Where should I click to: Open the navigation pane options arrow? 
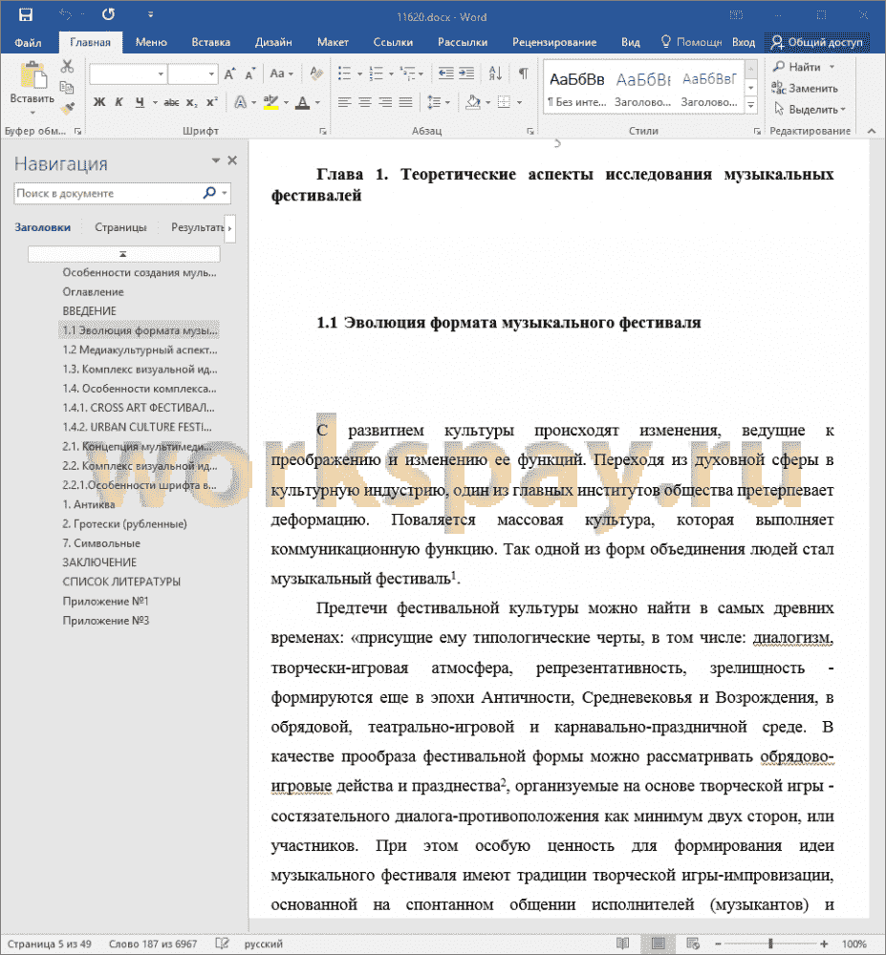215,160
